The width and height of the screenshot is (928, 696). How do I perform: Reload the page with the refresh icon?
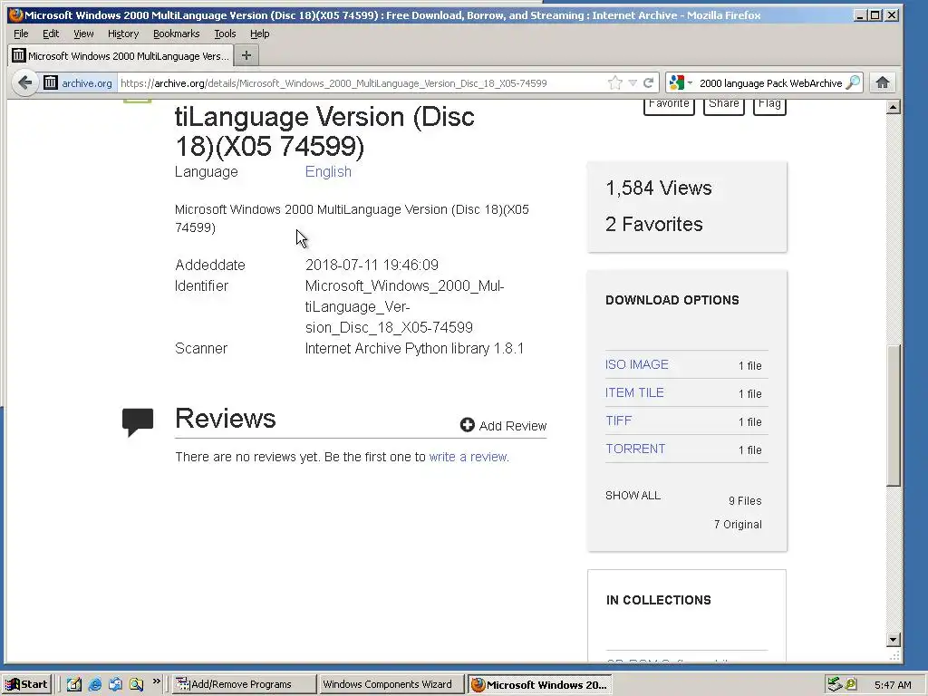coord(649,82)
